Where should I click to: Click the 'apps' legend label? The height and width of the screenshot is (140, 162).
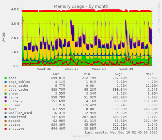pyautogui.click(x=12, y=78)
